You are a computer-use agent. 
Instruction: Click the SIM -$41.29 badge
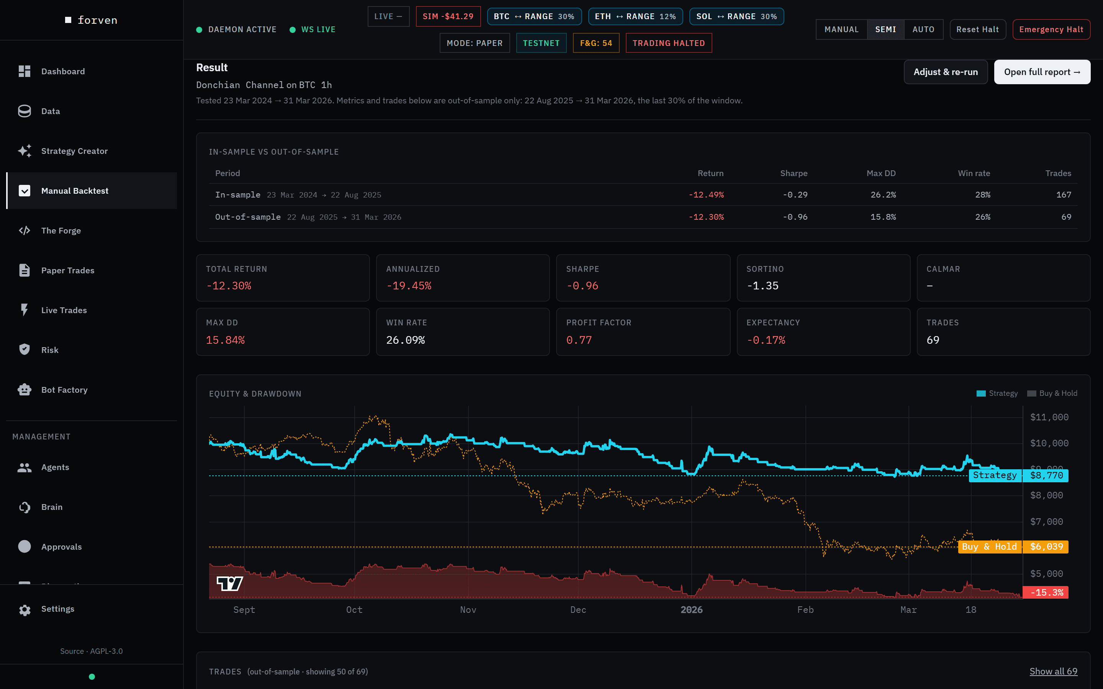point(448,16)
